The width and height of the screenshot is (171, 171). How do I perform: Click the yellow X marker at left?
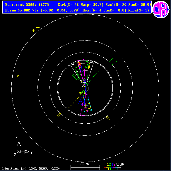pos(18,76)
